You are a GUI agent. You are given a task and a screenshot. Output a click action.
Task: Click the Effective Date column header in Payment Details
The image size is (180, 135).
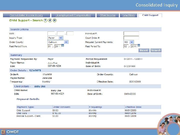tap(143, 107)
